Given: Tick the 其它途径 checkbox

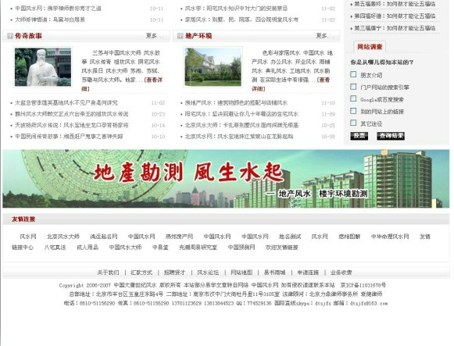Looking at the screenshot, I should 353,123.
